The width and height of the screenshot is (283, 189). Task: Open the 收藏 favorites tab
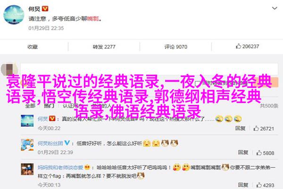33,47
